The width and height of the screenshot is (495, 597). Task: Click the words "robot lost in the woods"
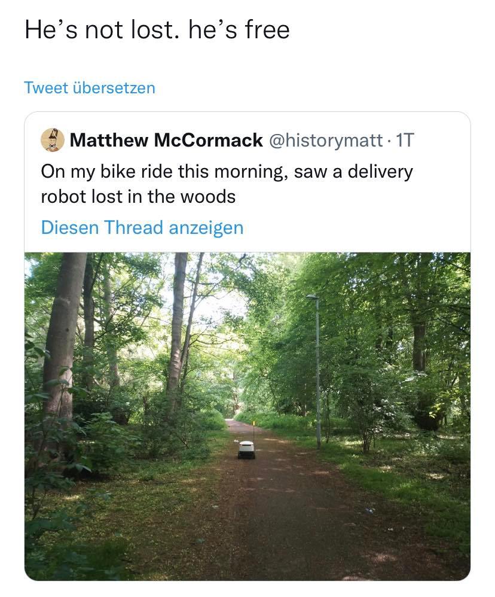pyautogui.click(x=138, y=196)
